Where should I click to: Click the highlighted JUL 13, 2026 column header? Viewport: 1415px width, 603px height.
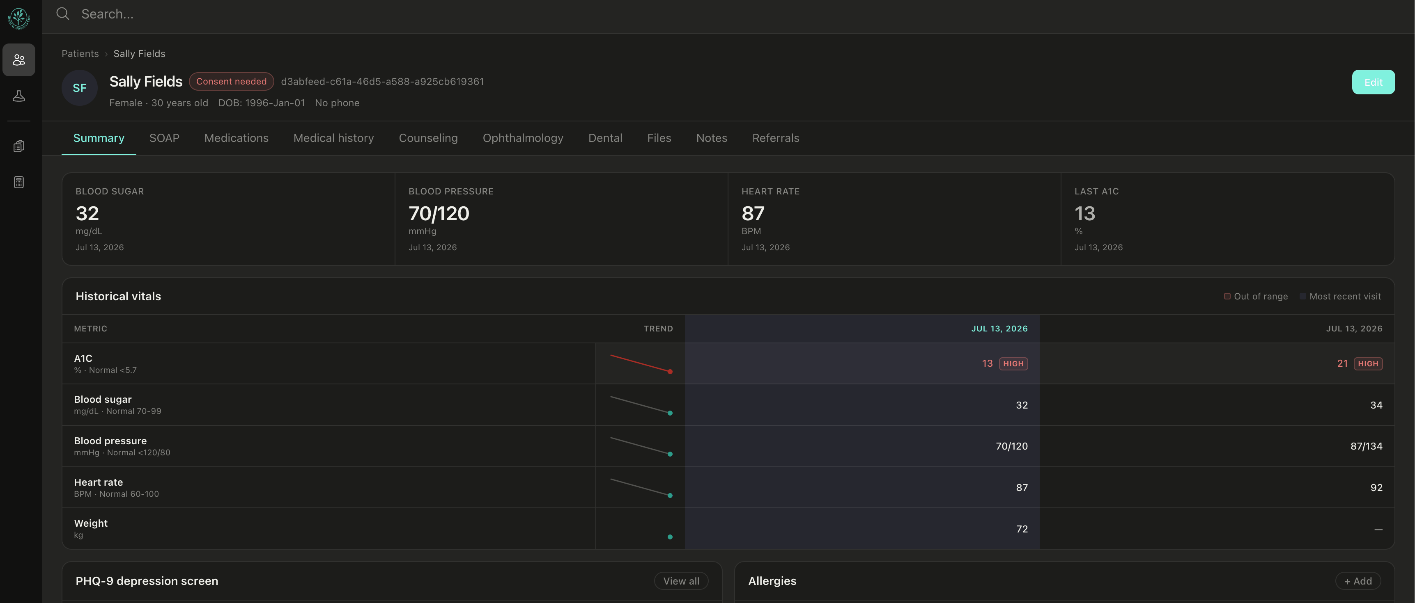click(999, 329)
